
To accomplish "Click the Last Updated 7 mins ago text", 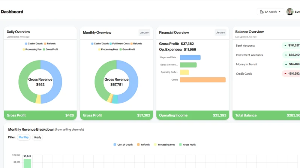I will click(18, 37).
